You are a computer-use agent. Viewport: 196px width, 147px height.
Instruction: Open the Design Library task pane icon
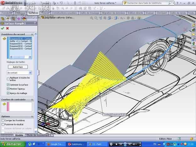194,30
